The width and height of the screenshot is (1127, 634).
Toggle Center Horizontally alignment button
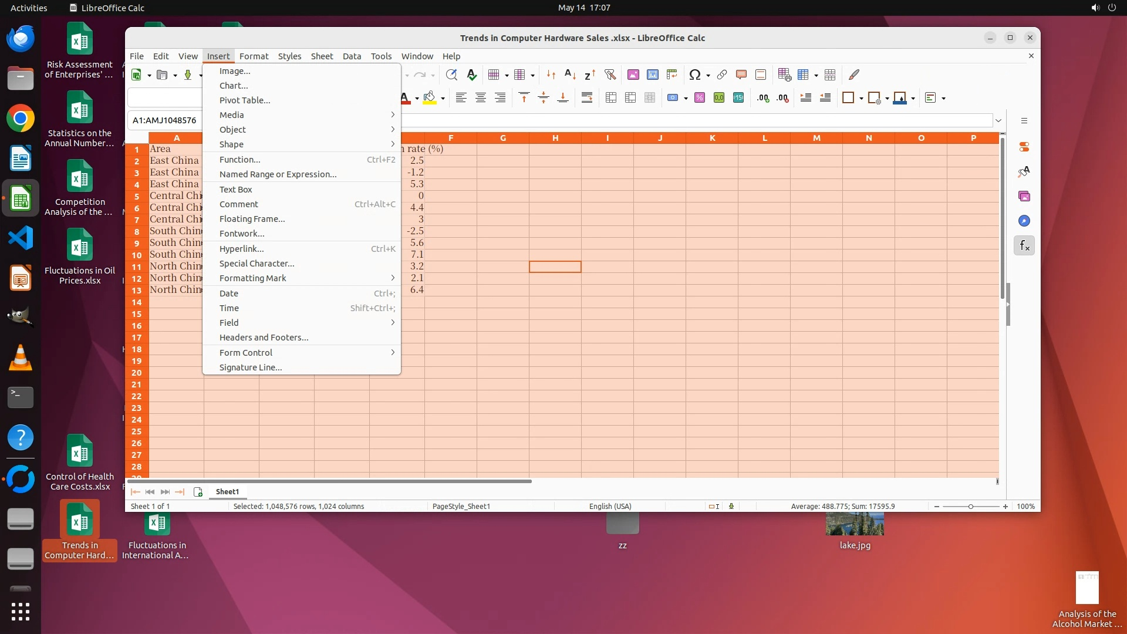click(480, 98)
